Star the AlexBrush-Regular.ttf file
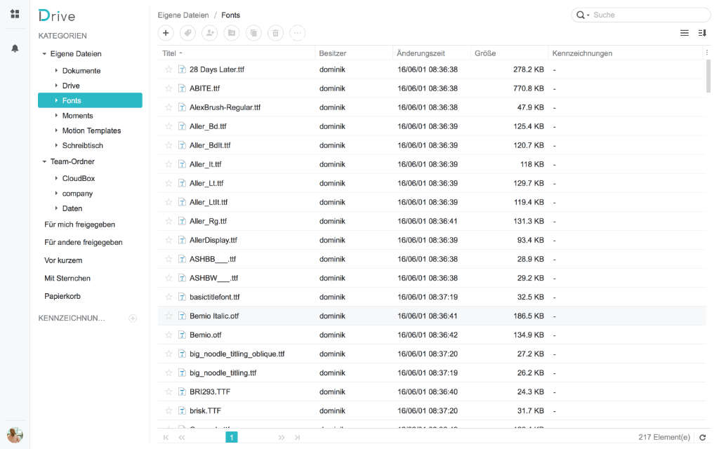719x449 pixels. click(169, 107)
